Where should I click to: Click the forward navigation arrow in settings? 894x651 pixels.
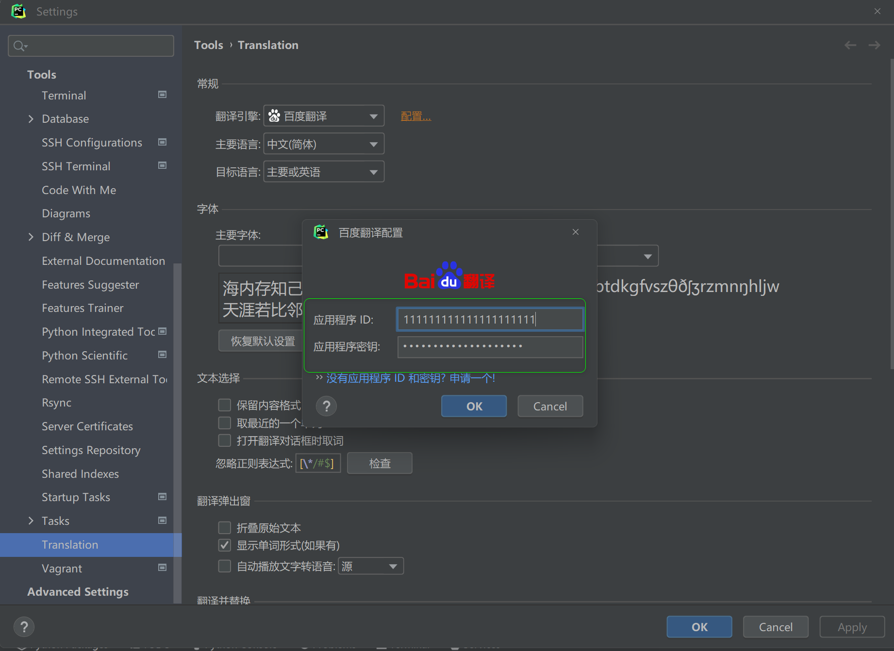point(875,45)
